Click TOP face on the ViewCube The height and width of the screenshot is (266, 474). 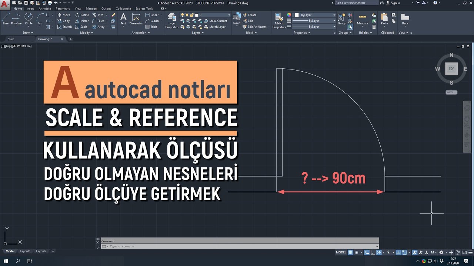[x=451, y=69]
